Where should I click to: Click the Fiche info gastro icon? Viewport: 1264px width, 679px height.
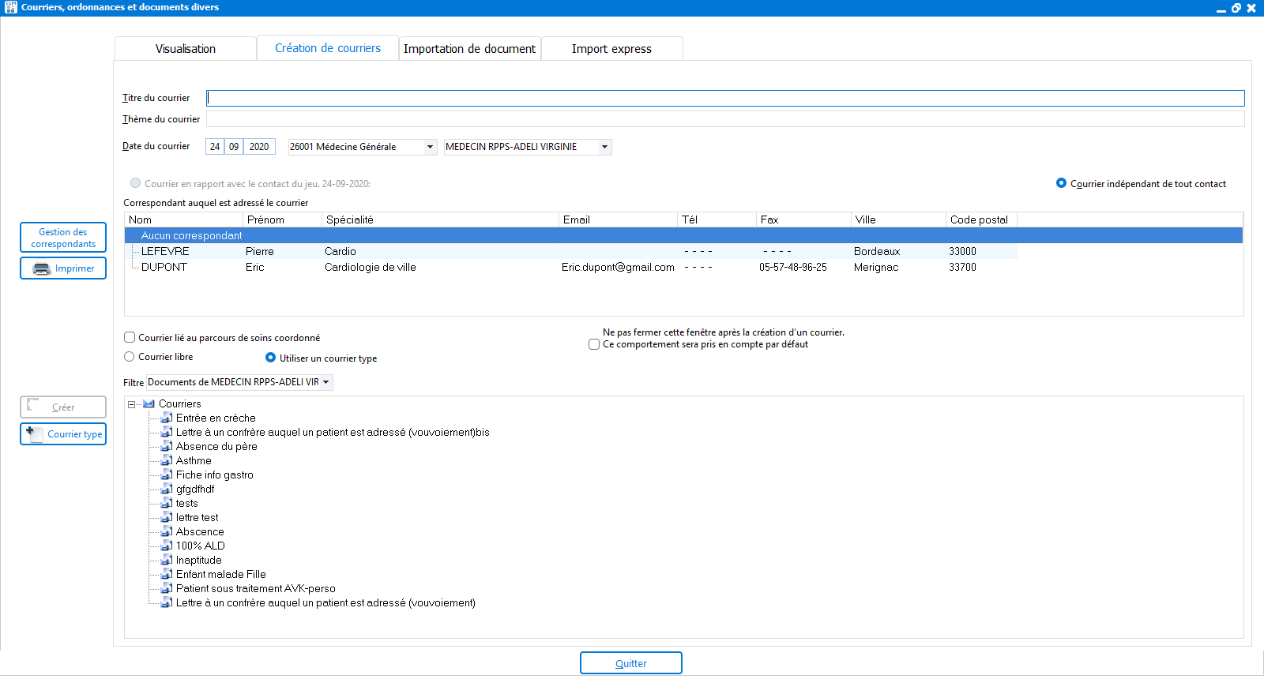coord(167,475)
